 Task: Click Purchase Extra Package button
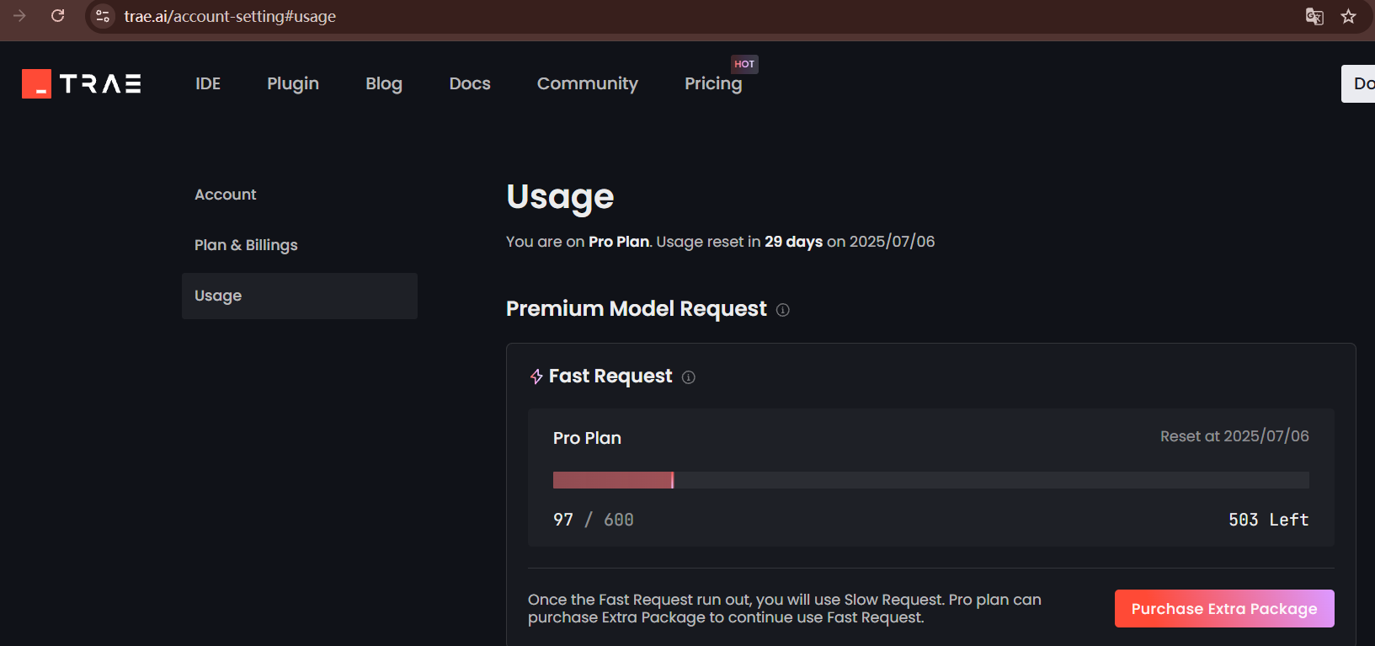point(1224,608)
